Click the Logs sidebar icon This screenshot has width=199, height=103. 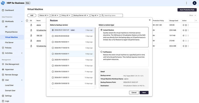pos(3,101)
